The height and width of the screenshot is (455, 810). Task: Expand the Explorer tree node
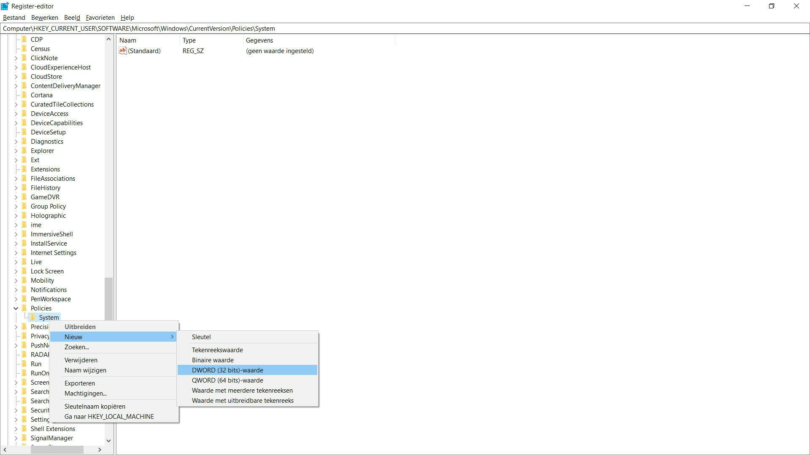pyautogui.click(x=16, y=150)
